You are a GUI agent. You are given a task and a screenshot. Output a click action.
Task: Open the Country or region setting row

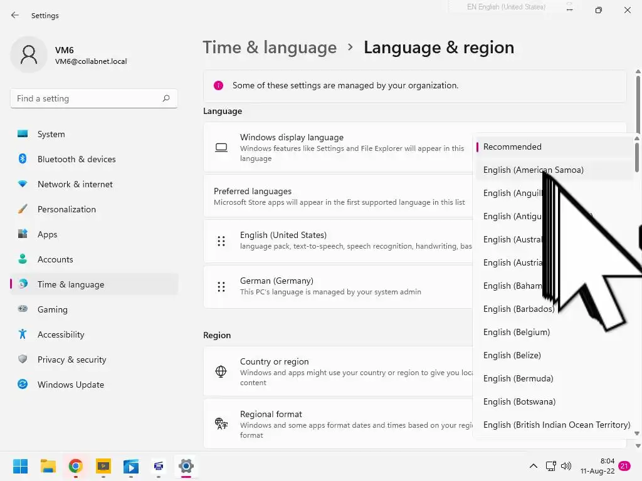tap(338, 371)
